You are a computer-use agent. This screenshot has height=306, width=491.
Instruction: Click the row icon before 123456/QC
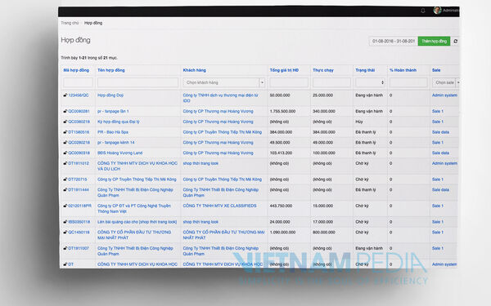point(65,95)
